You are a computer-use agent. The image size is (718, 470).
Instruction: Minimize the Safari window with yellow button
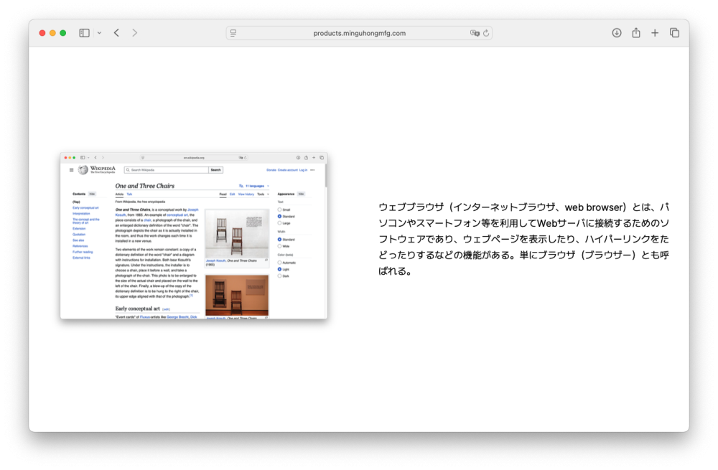(x=52, y=33)
